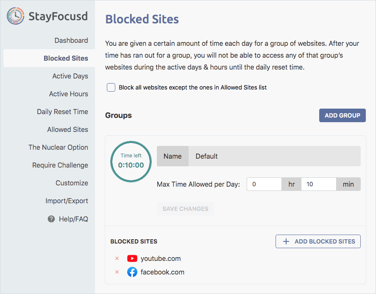
Task: Click the SAVE CHANGES button
Action: coord(185,209)
